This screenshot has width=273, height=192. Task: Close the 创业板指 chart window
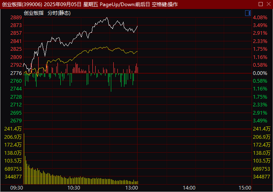tap(268, 4)
